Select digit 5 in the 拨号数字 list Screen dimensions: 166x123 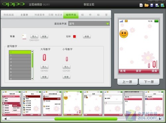click(x=20, y=69)
